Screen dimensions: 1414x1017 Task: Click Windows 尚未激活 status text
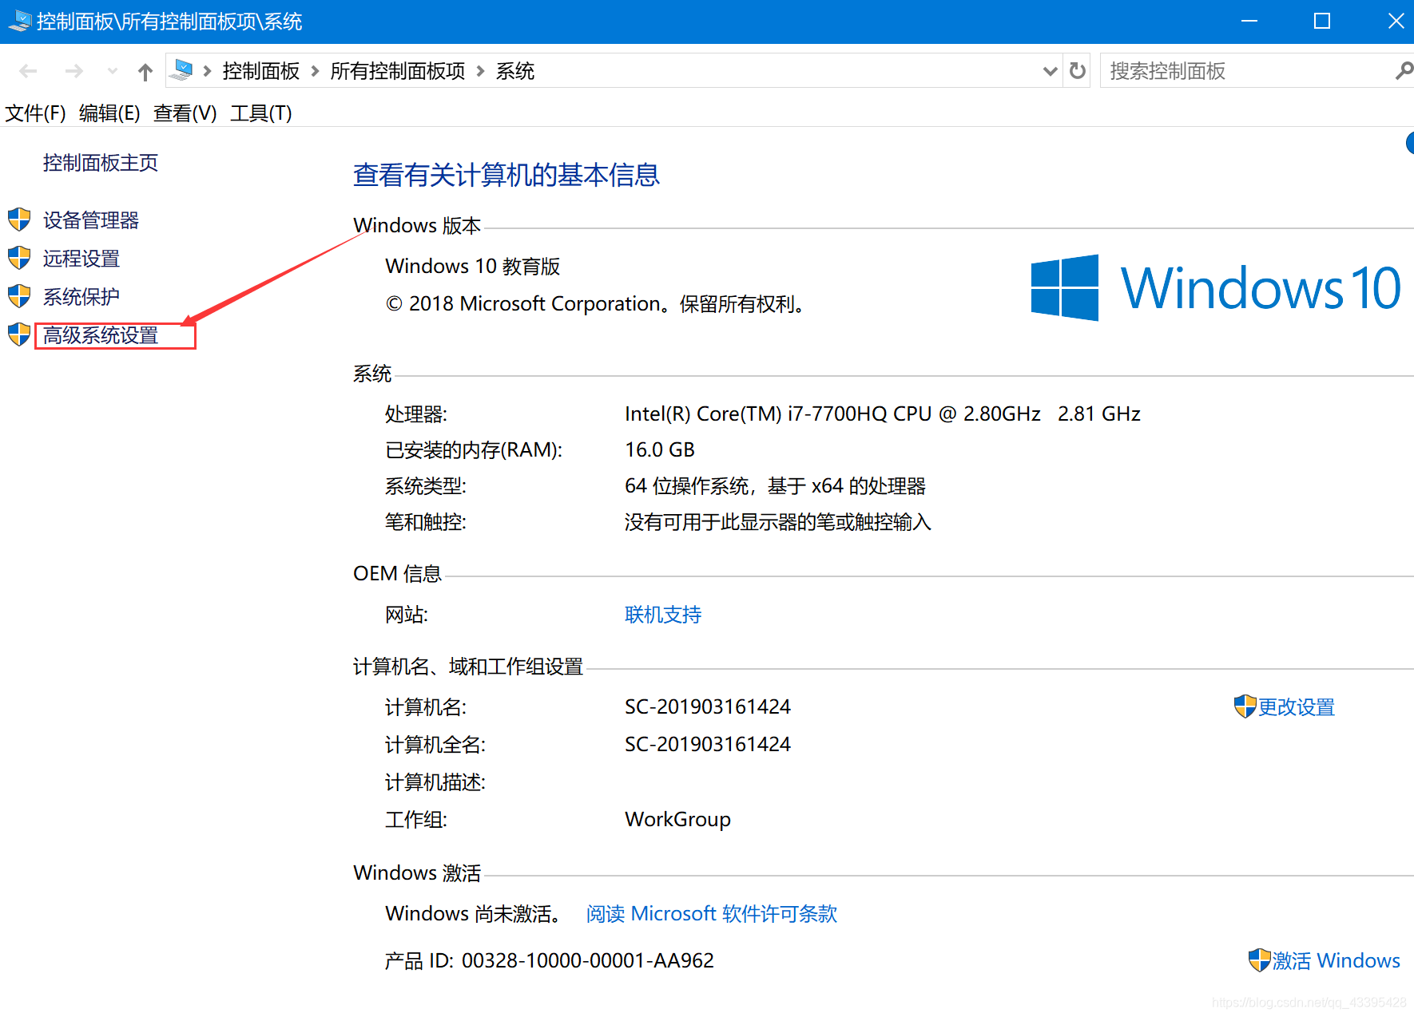point(473,914)
